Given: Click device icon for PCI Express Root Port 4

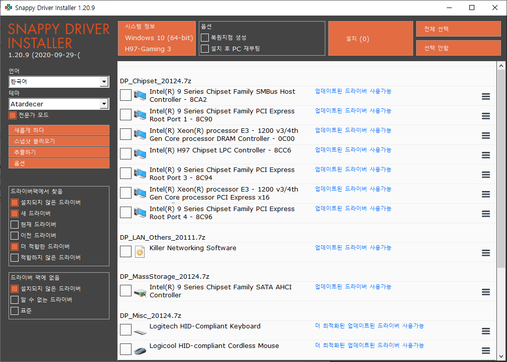Looking at the screenshot, I should coord(140,213).
